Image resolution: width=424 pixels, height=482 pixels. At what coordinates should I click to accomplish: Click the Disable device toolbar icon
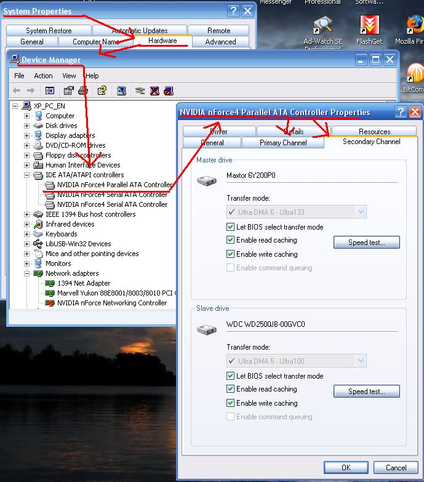click(169, 90)
